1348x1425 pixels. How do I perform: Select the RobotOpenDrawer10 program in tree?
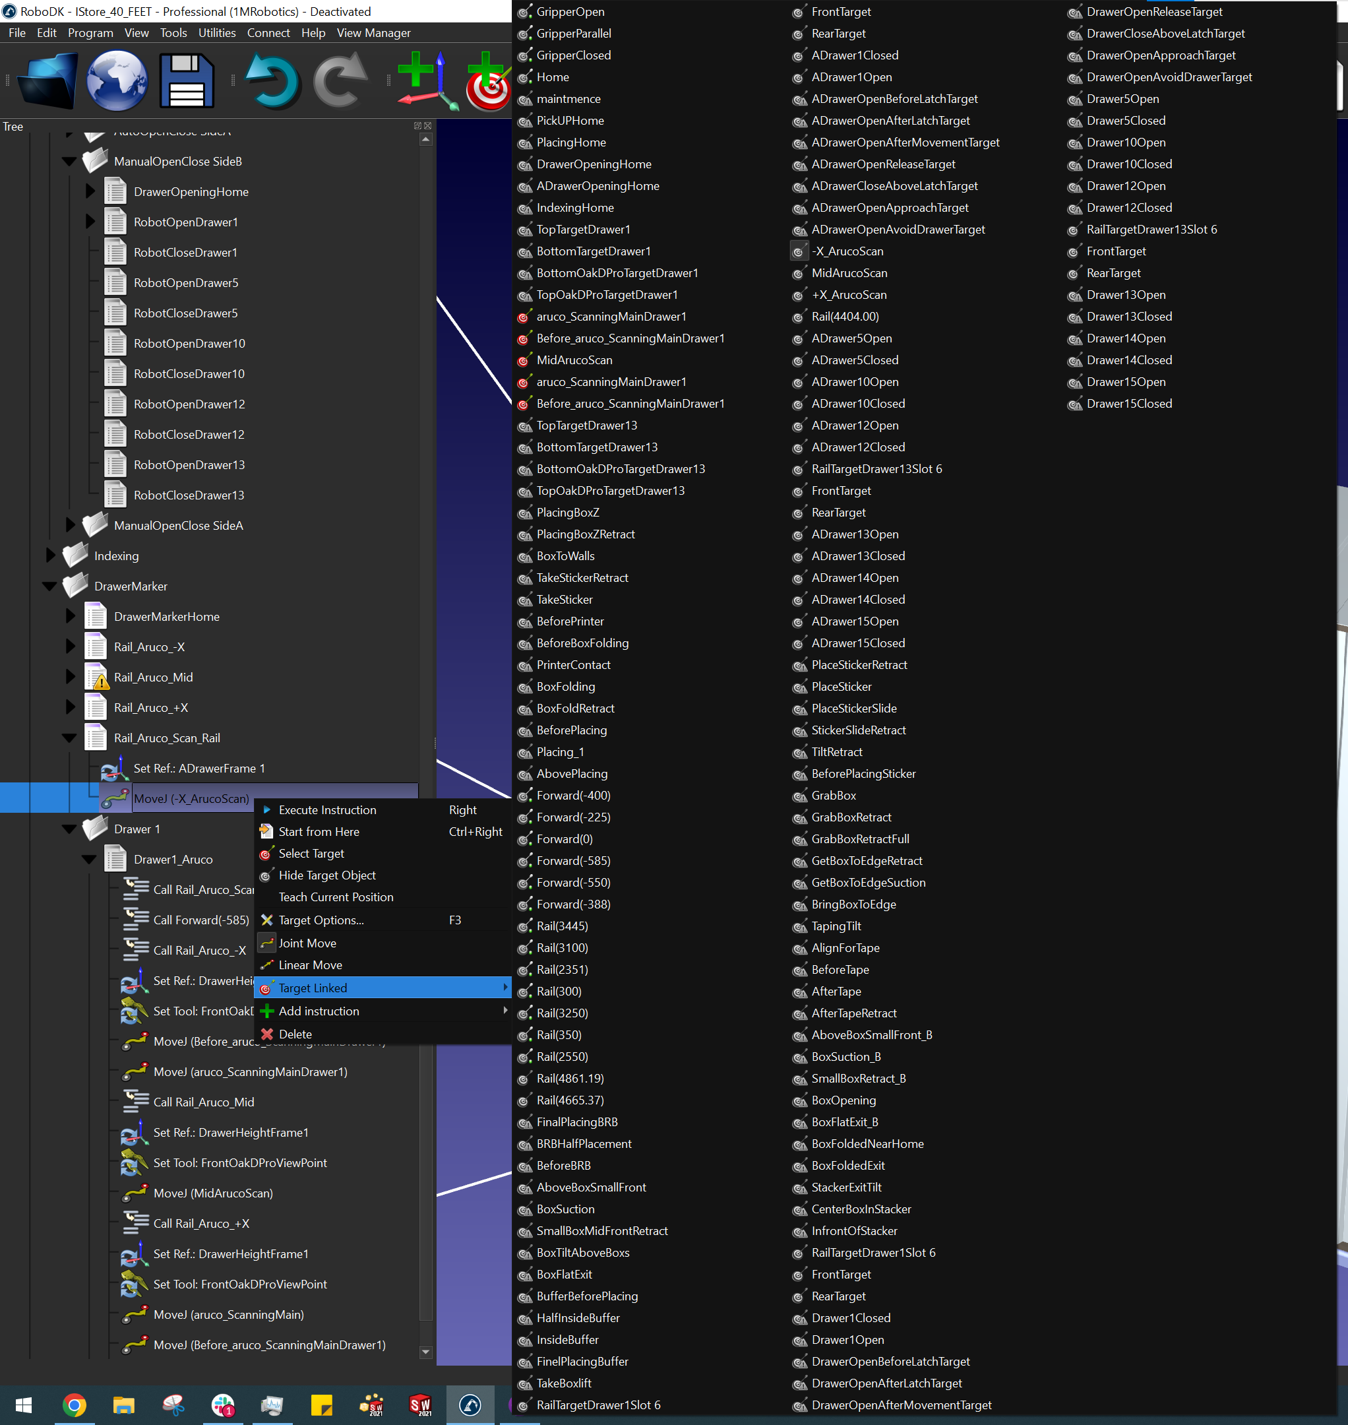click(189, 344)
